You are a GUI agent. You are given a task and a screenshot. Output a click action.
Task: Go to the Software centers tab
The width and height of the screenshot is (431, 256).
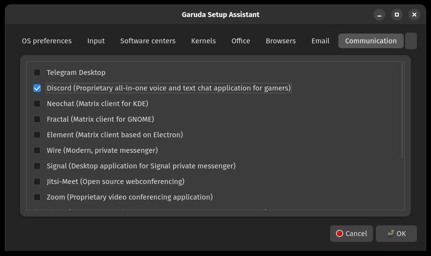148,41
